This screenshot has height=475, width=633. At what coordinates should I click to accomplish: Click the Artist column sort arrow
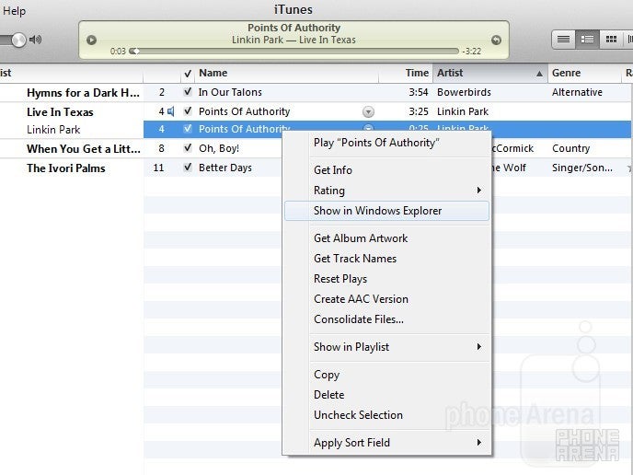539,74
